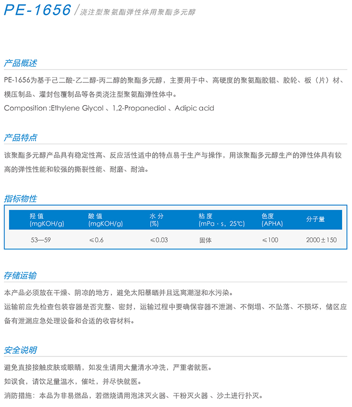Screen dimensions: 352x407
Task: Click the 分子量 column header
Action: tap(315, 219)
